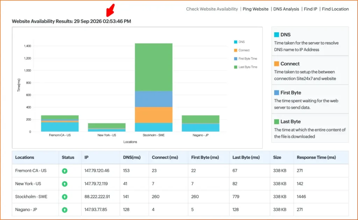This screenshot has height=220, width=358.
Task: Click IP address 147.93.77.85
Action: click(x=96, y=209)
